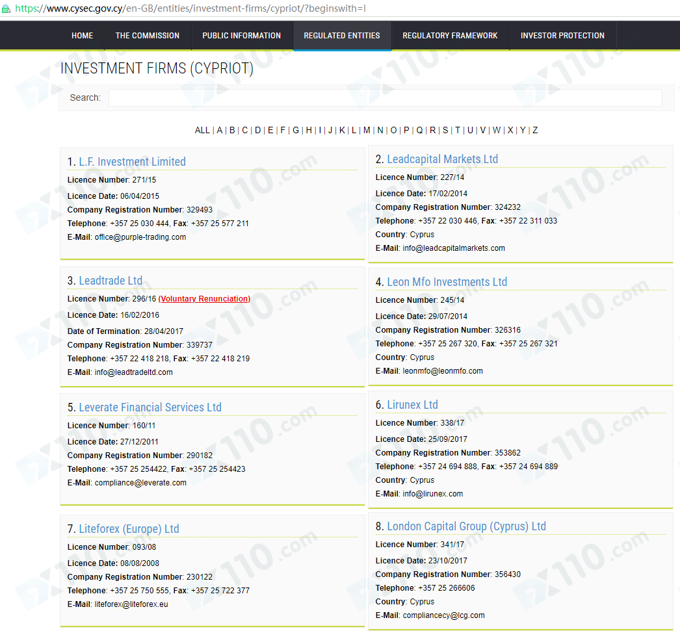Click the URL in the address bar

190,8
